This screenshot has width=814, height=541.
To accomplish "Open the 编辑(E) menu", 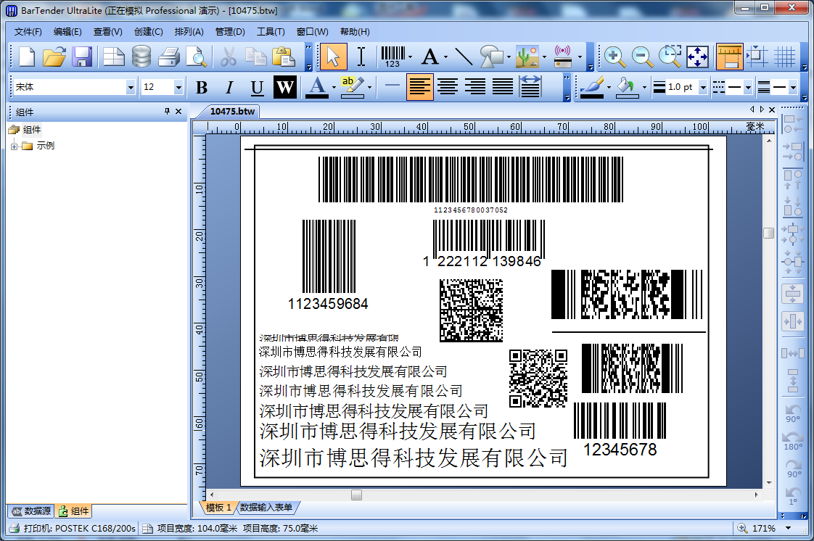I will 67,32.
